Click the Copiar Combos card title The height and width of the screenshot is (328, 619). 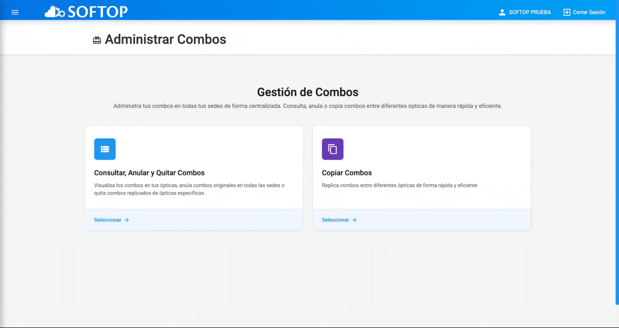[x=347, y=173]
